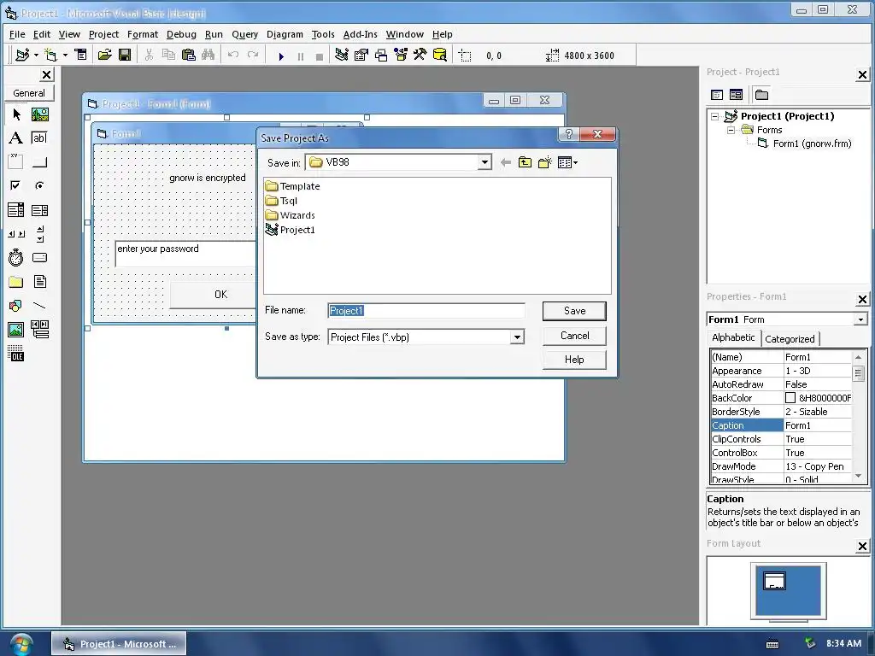Open Properties Window toolbar icon
The height and width of the screenshot is (656, 875).
point(361,55)
